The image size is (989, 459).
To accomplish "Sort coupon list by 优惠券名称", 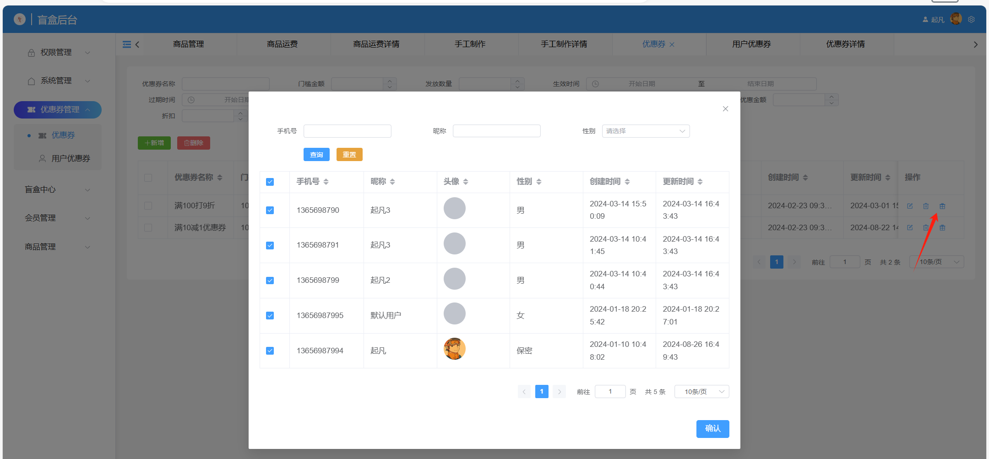I will click(220, 178).
